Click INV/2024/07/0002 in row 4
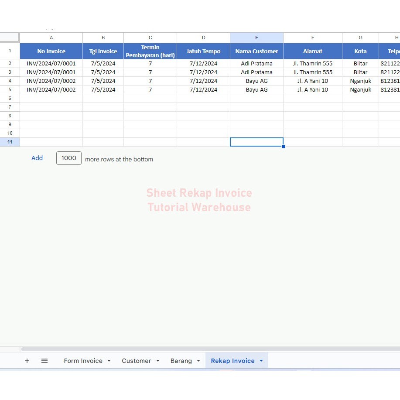Image resolution: width=400 pixels, height=400 pixels. tap(51, 81)
